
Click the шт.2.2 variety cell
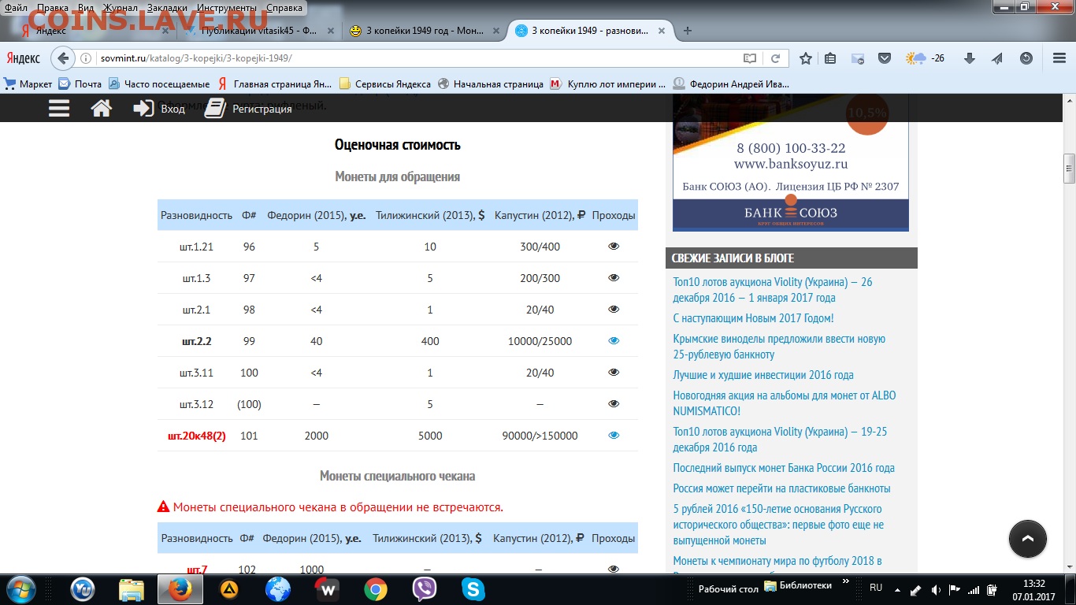[x=197, y=341]
